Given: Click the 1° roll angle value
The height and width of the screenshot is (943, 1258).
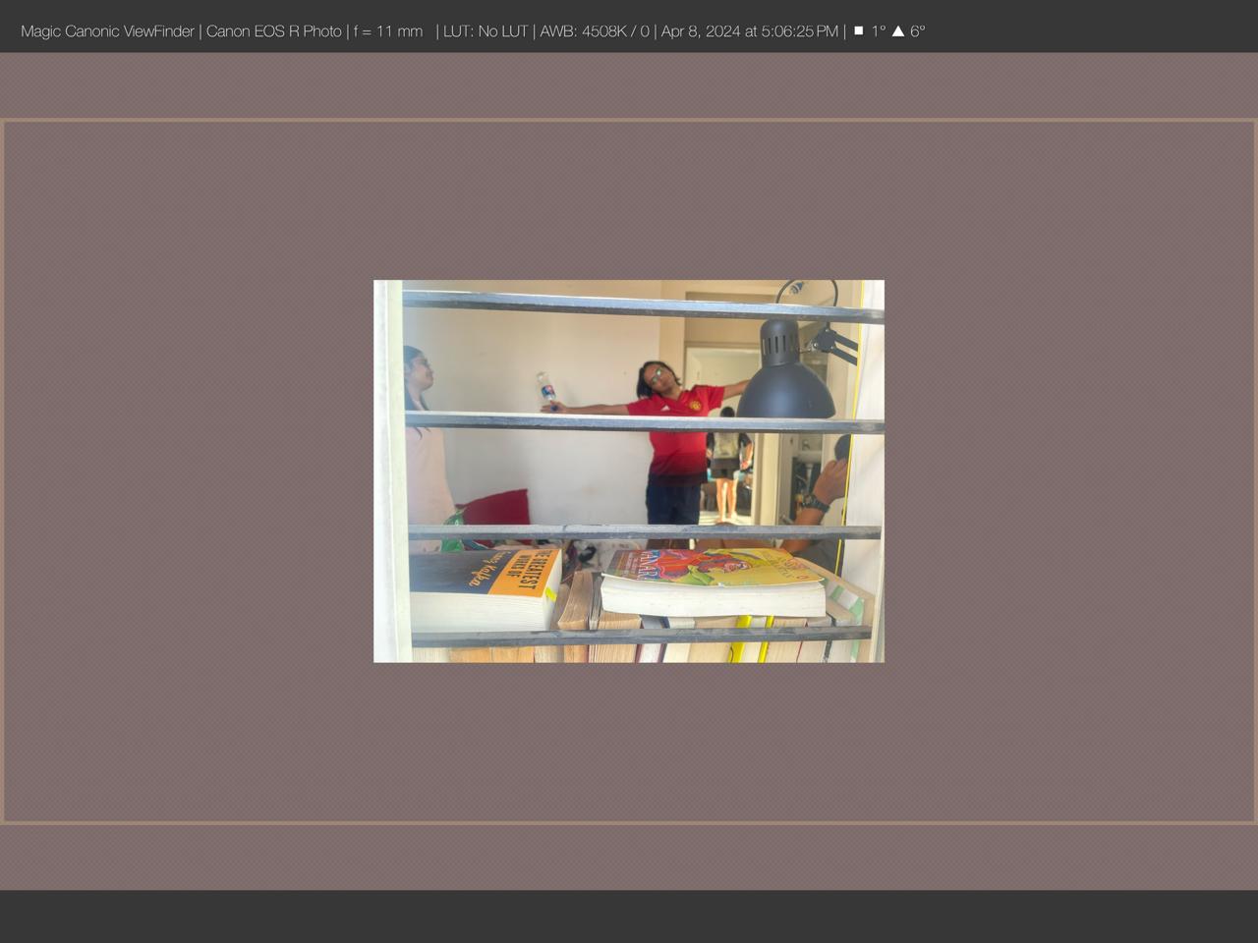Looking at the screenshot, I should pos(878,31).
